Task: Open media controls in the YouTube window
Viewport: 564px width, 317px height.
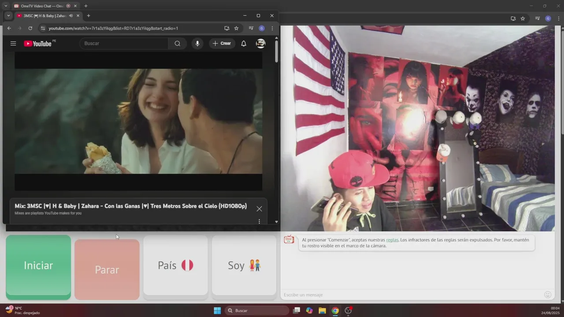Action: tap(251, 28)
